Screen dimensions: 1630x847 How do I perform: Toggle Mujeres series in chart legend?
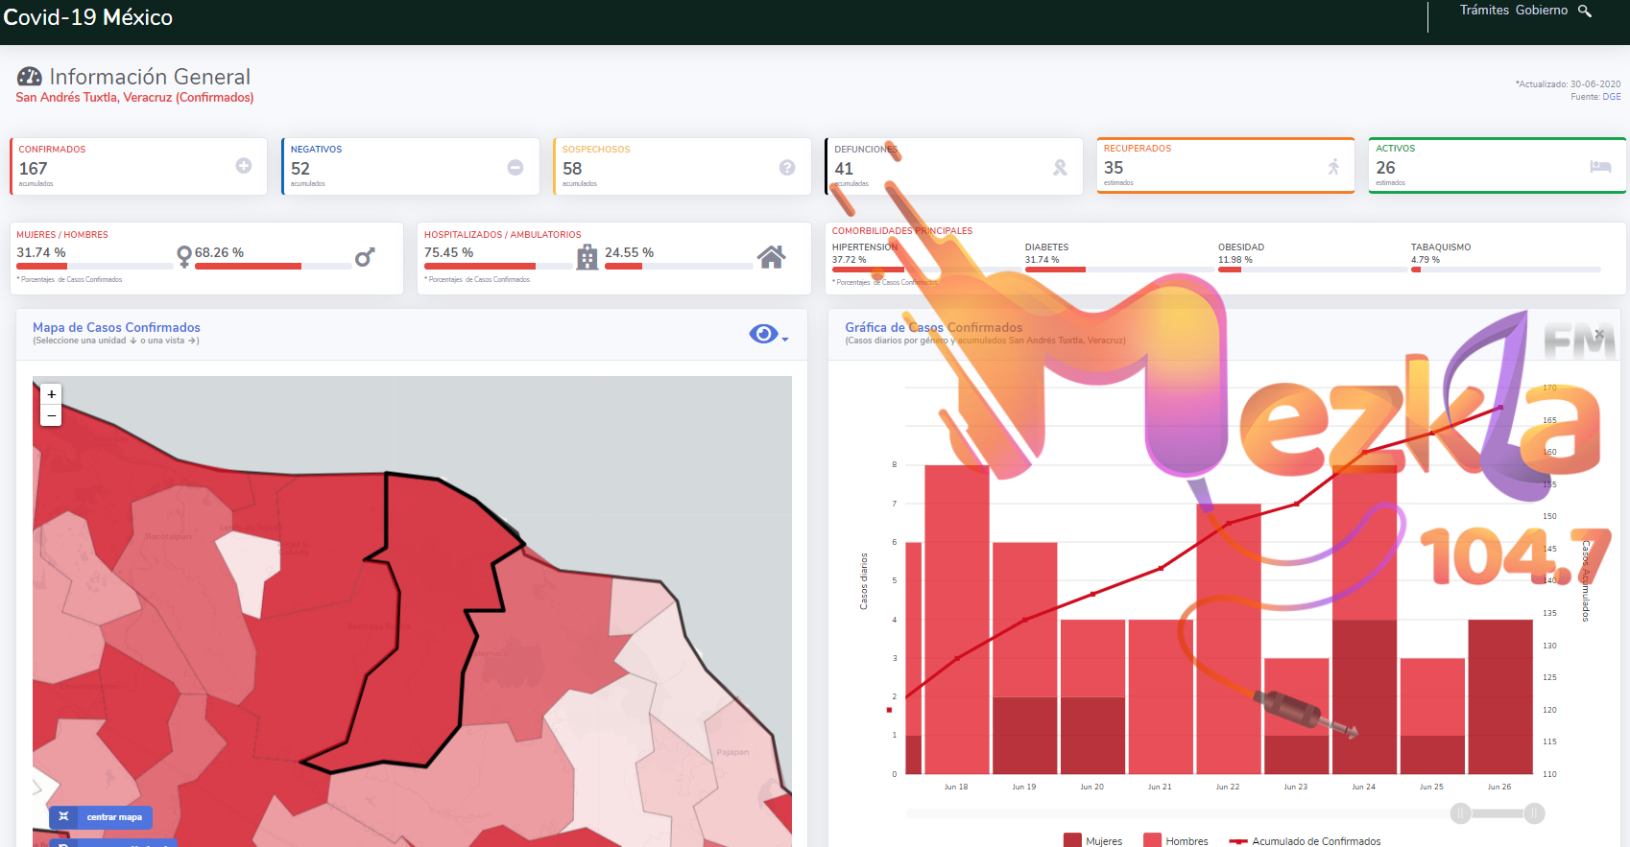click(x=1092, y=840)
